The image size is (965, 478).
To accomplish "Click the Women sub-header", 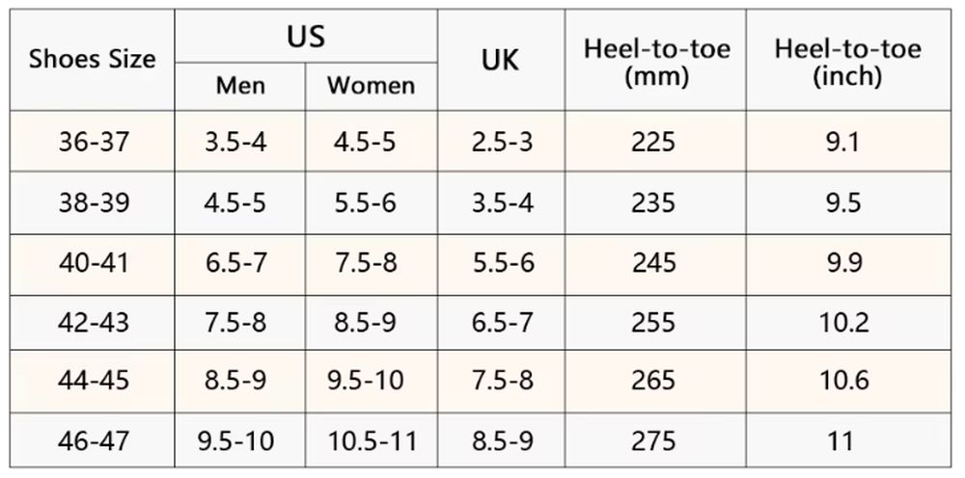I will 372,86.
